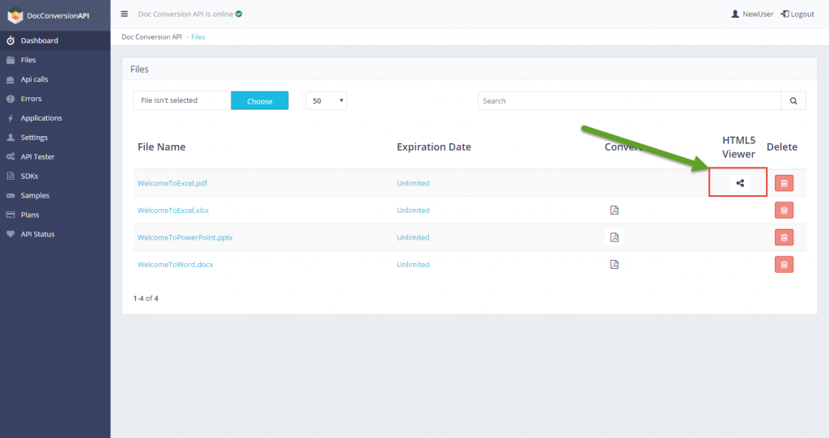Click the File Name column header

click(x=161, y=147)
